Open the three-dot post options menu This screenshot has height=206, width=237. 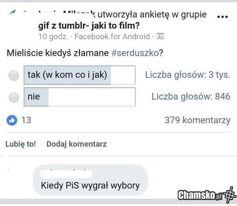(222, 17)
